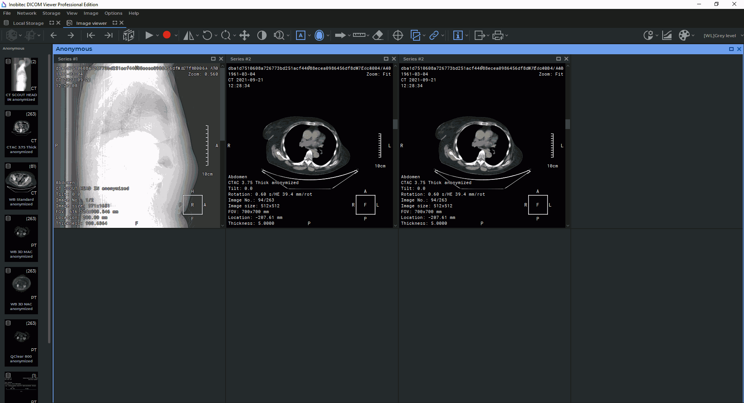This screenshot has height=403, width=744.
Task: Select the eraser tool in toolbar
Action: (x=377, y=36)
